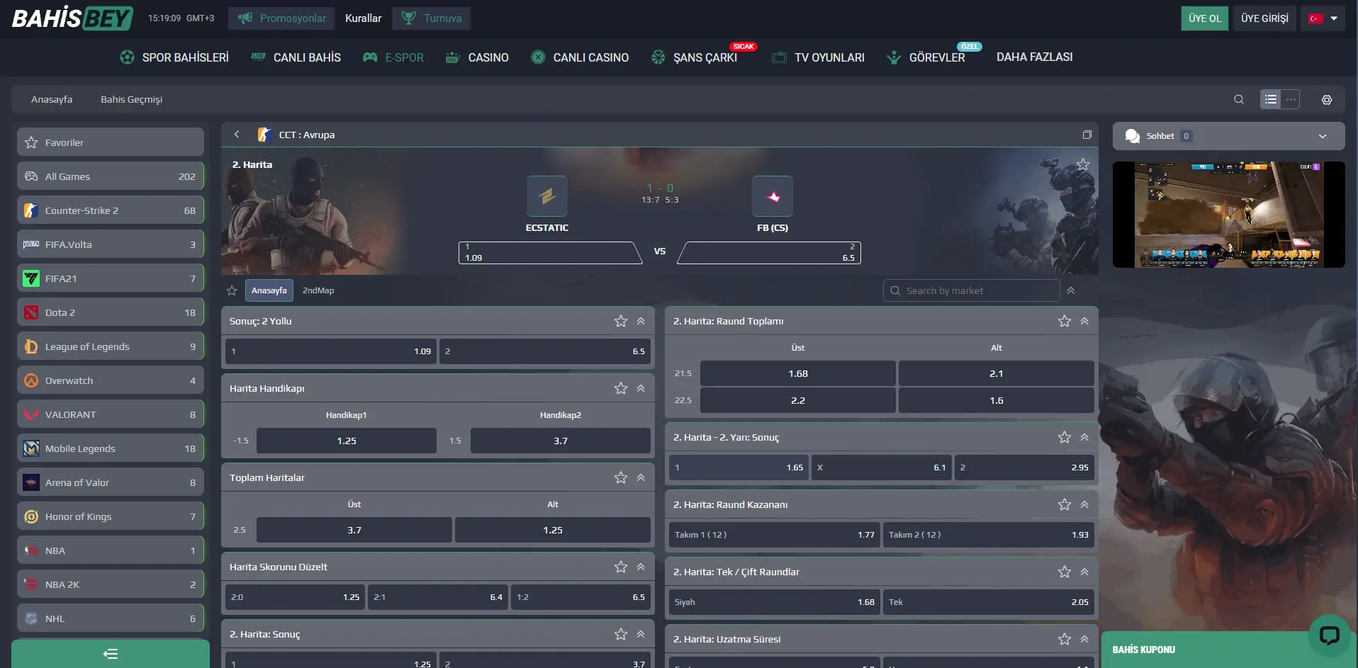The height and width of the screenshot is (668, 1358).
Task: Pick score 2:1 at odds 6.4
Action: 438,597
